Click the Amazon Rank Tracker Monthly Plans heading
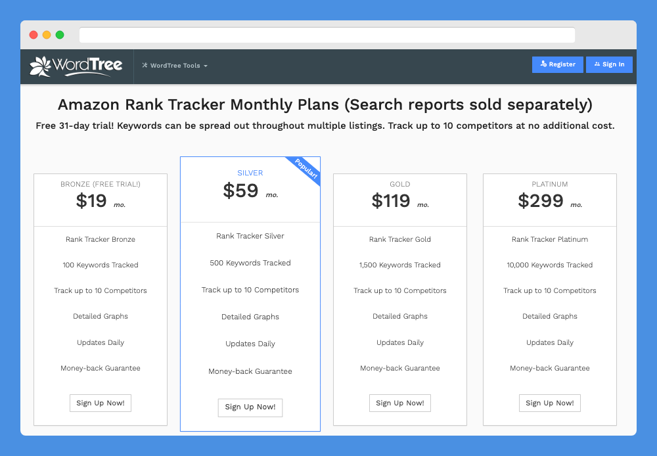This screenshot has width=657, height=456. 325,104
